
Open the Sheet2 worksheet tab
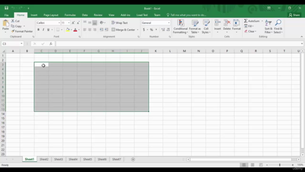pyautogui.click(x=44, y=159)
